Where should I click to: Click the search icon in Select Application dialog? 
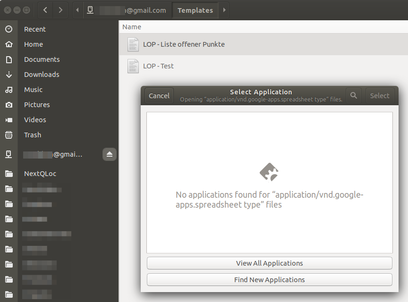(353, 95)
